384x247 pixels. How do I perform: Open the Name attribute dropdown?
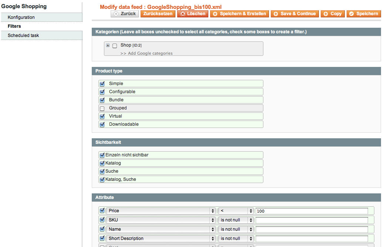[x=161, y=229]
